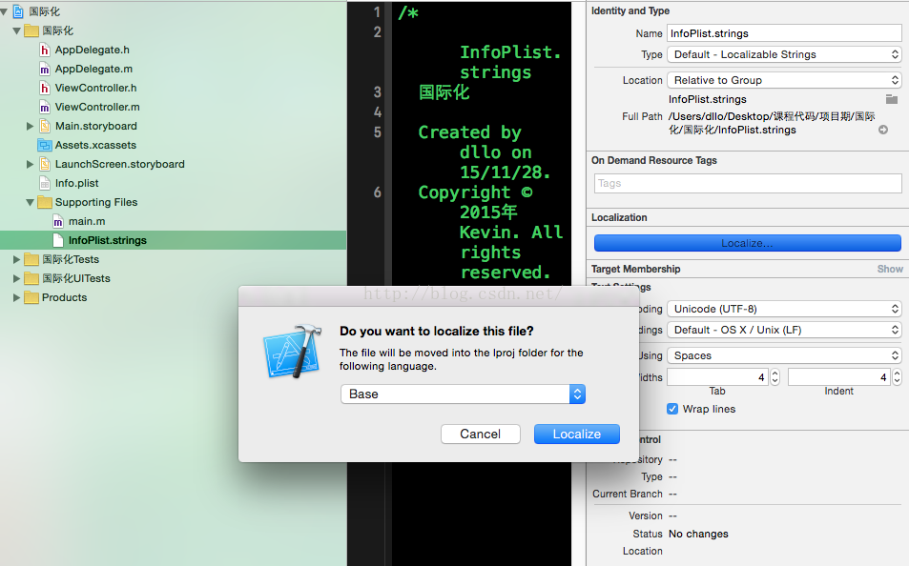Open the line endings OS X / Unix dropdown

click(x=784, y=330)
